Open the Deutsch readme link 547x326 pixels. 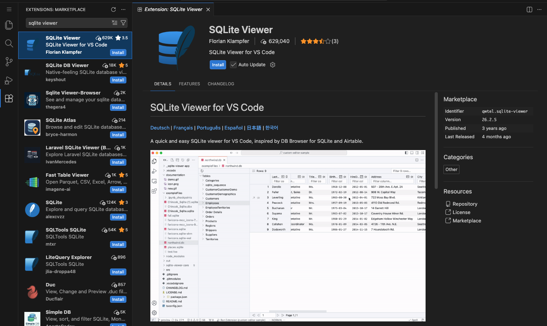pos(160,128)
